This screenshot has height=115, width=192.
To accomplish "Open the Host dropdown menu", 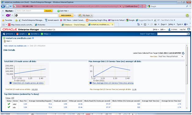I will tap(8, 41).
